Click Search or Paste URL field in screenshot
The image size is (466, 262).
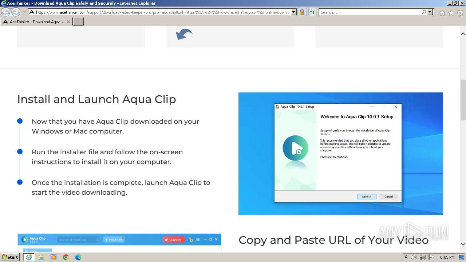click(79, 239)
